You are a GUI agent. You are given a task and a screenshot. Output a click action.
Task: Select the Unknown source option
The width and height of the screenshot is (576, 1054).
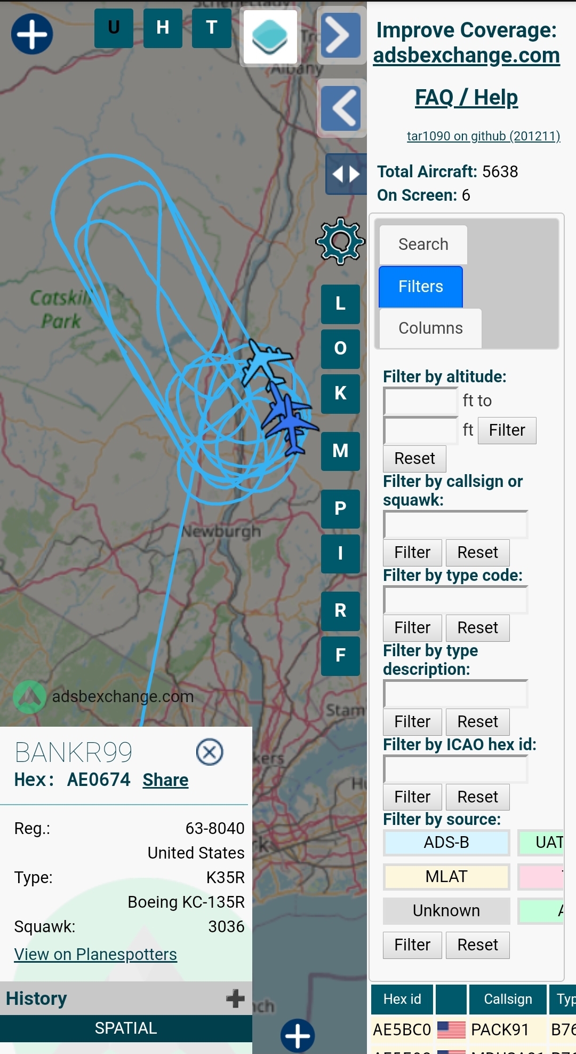[x=446, y=911]
